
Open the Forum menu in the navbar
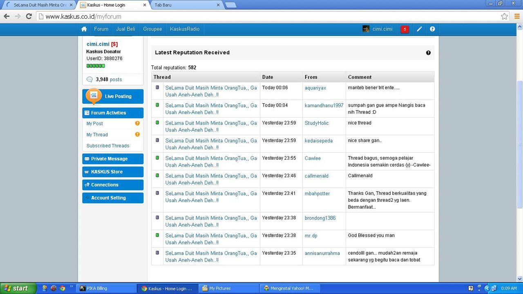click(x=101, y=29)
